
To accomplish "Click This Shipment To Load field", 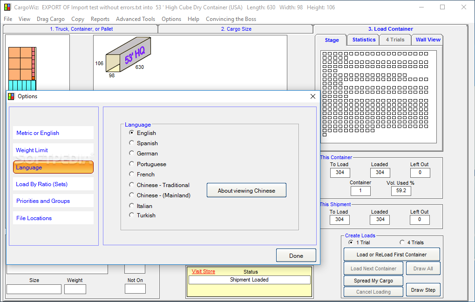I will click(x=339, y=220).
